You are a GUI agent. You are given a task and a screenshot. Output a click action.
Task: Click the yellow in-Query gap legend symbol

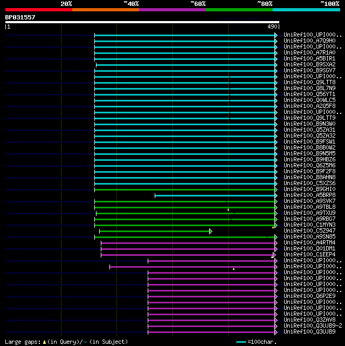[x=44, y=342]
